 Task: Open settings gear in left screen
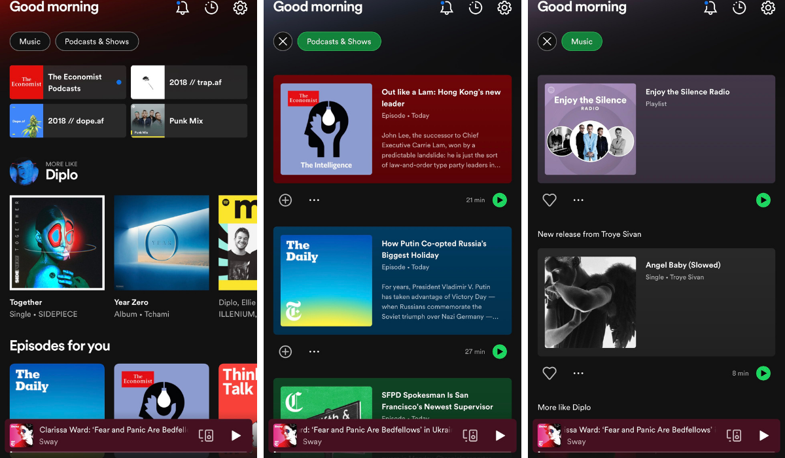point(240,8)
